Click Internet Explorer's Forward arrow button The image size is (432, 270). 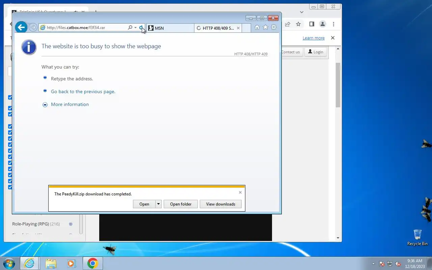[x=33, y=27]
